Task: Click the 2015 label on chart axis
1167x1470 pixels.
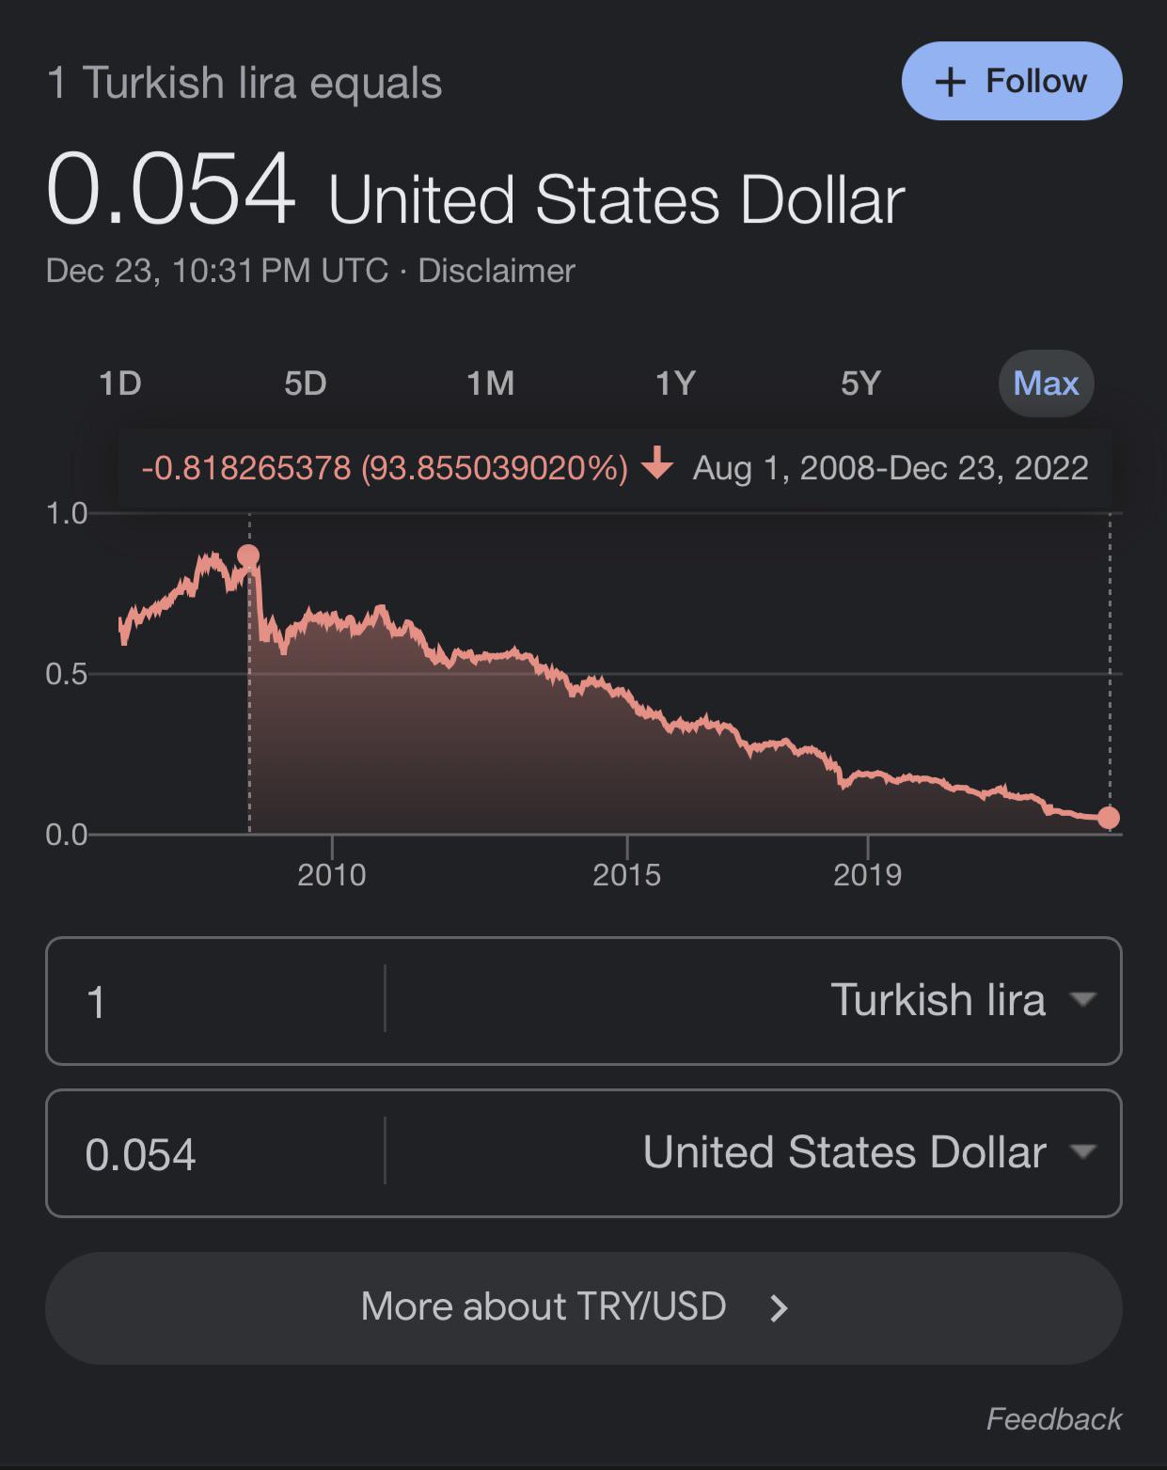Action: coord(626,875)
